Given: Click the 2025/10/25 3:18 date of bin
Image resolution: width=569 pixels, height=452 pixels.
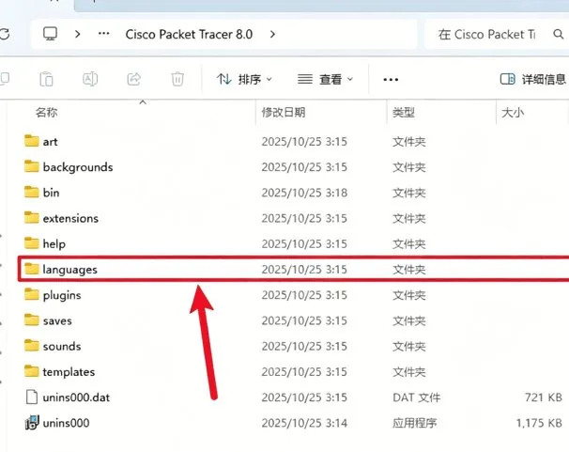Looking at the screenshot, I should (304, 193).
